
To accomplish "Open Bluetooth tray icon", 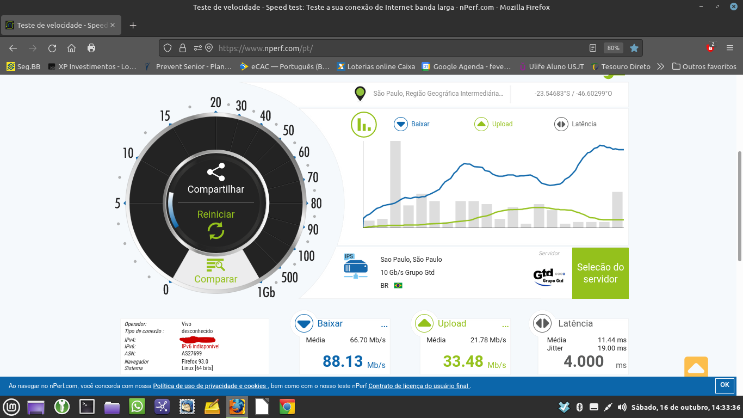I will 580,407.
